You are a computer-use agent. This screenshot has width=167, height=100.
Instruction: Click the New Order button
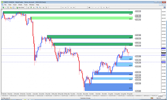[20, 7]
